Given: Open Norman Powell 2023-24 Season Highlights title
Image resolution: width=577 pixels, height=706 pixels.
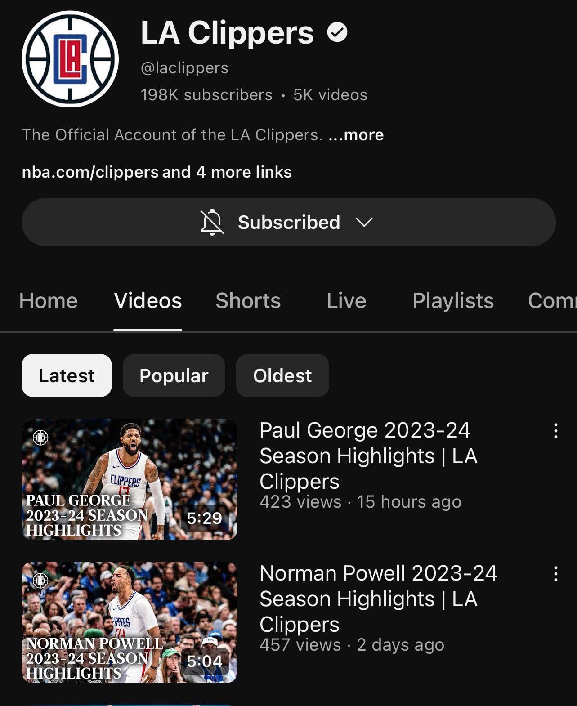Looking at the screenshot, I should [x=378, y=599].
